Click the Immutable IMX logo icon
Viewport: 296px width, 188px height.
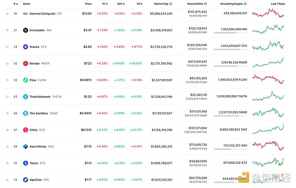(26, 30)
